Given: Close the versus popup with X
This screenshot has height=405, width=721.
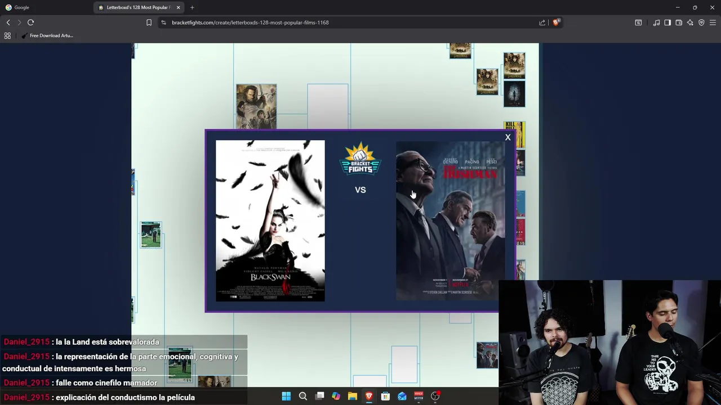Looking at the screenshot, I should click(508, 137).
